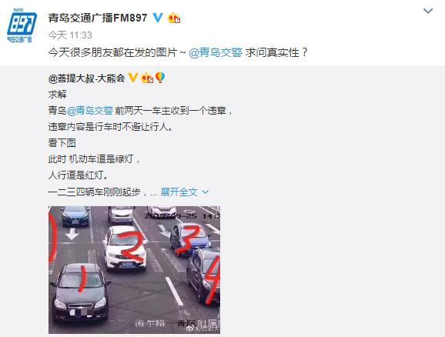Click the 今天 11:33 timestamp

pos(70,35)
